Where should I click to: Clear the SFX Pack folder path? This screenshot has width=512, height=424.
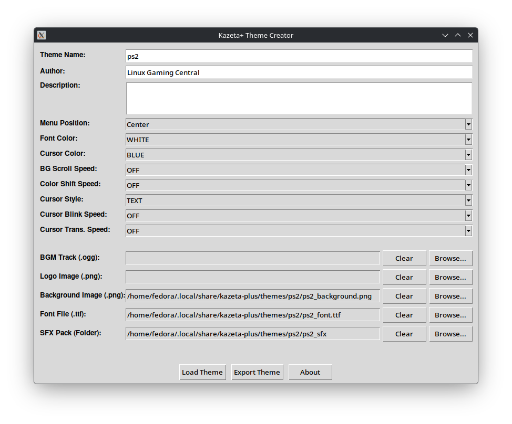pyautogui.click(x=404, y=334)
